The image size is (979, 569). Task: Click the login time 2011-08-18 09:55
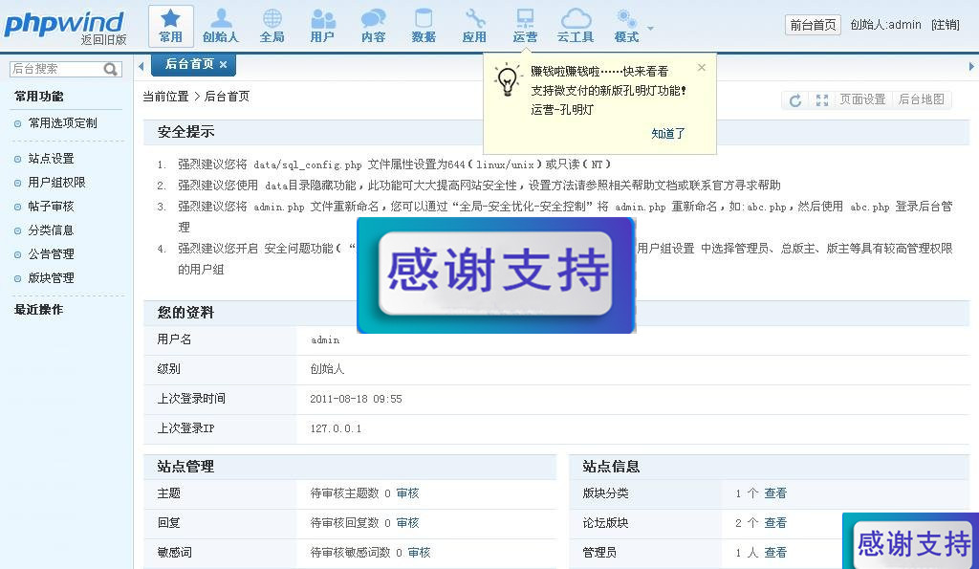click(x=356, y=399)
